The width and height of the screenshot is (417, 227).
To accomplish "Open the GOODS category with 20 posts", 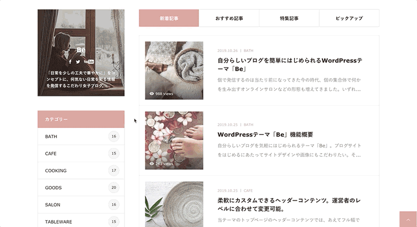I will tap(81, 187).
